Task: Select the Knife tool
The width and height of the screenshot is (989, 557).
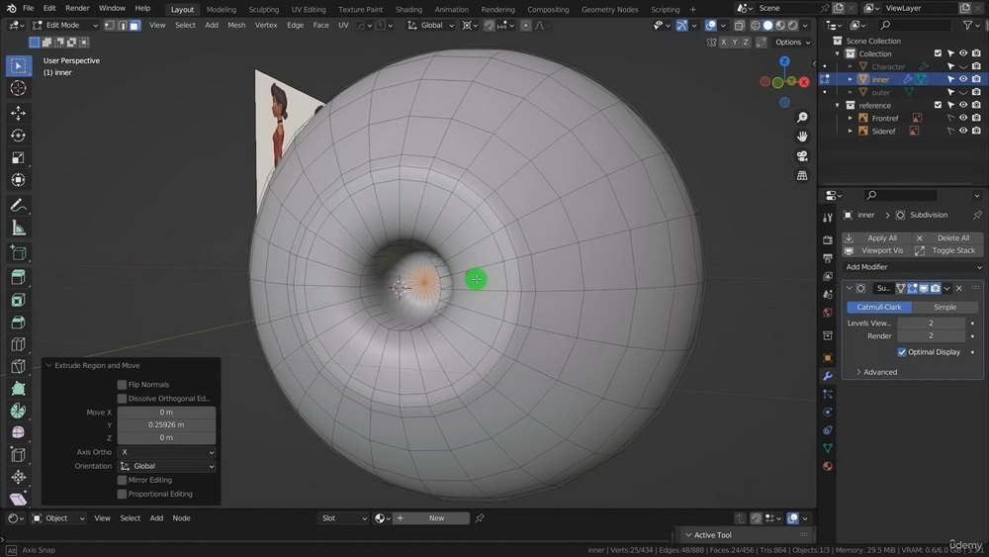Action: coord(18,366)
